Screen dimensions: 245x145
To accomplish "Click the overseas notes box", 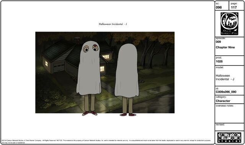I will click(229, 114).
